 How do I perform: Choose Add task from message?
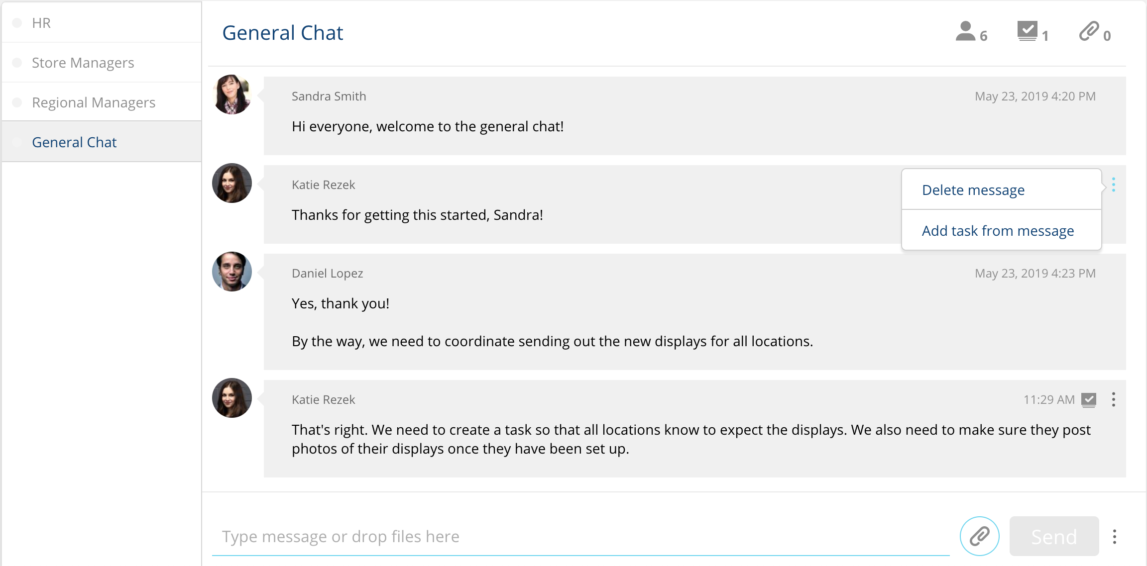(x=998, y=231)
